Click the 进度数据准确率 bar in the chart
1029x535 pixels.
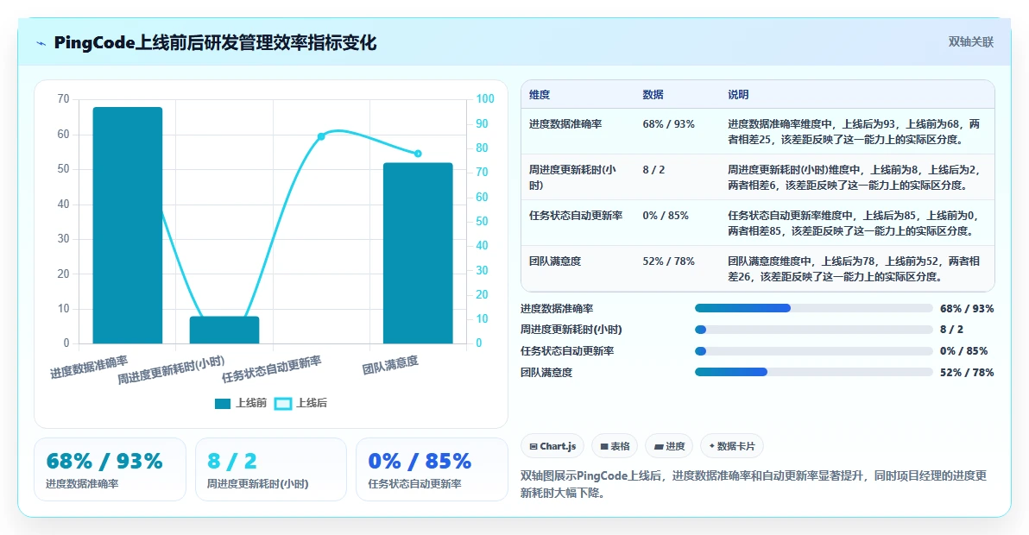coord(127,225)
